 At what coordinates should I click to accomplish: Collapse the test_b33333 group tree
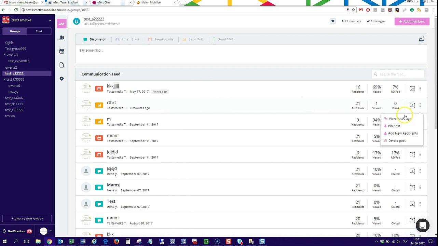tap(5, 79)
